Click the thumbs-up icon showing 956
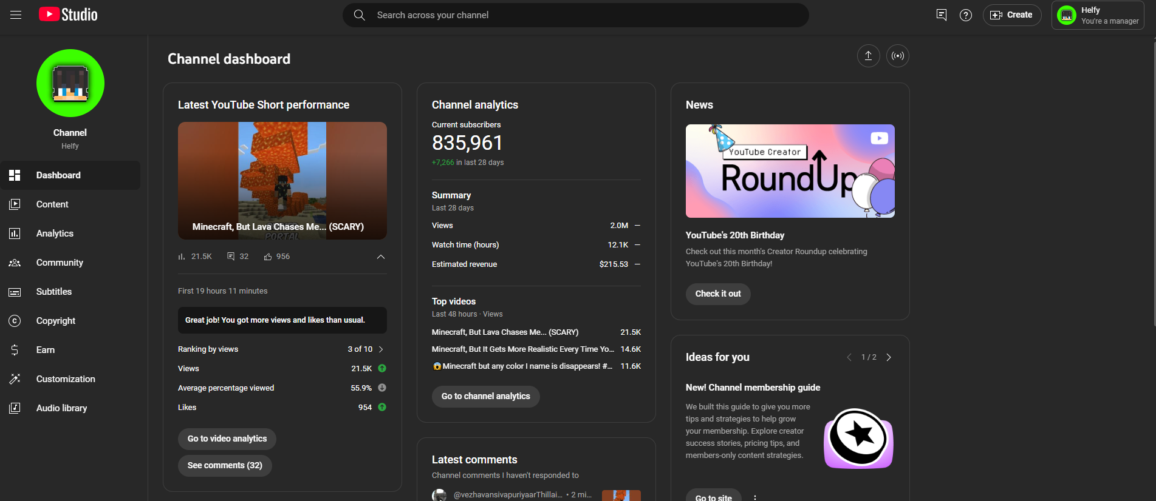The image size is (1156, 501). point(268,257)
